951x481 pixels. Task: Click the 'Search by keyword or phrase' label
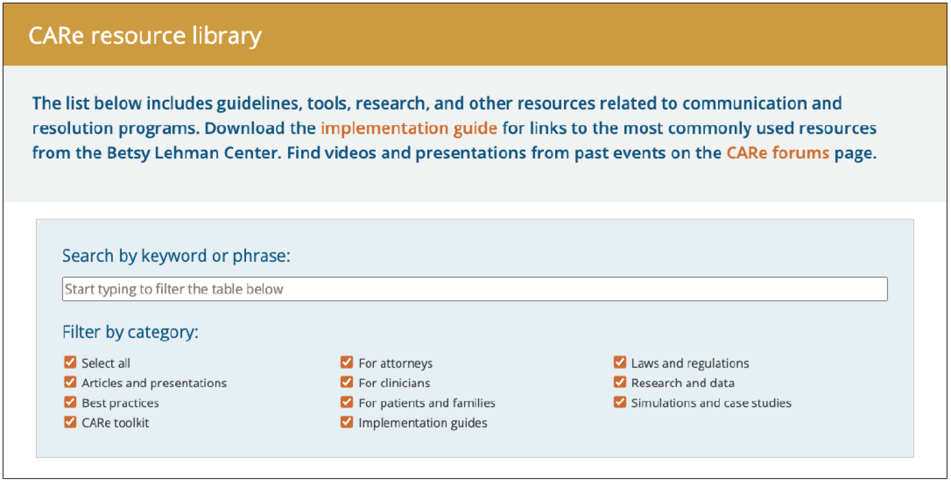pos(177,256)
